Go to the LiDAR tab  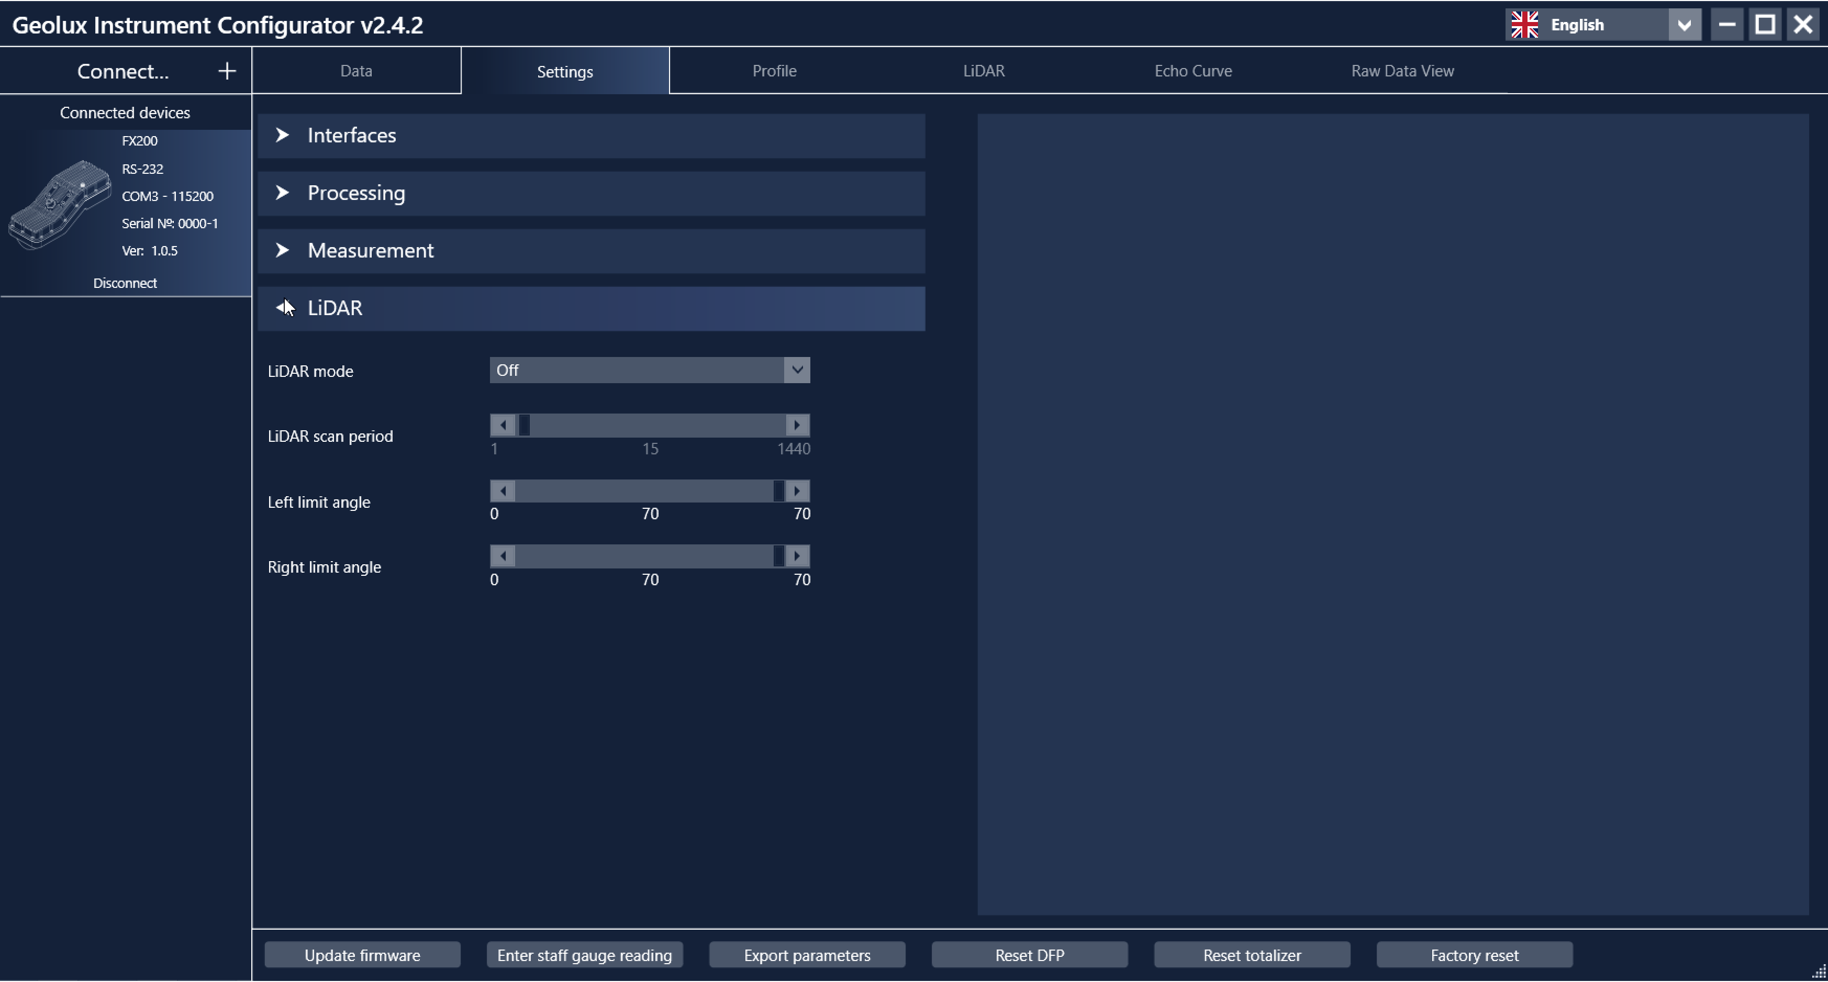[984, 71]
